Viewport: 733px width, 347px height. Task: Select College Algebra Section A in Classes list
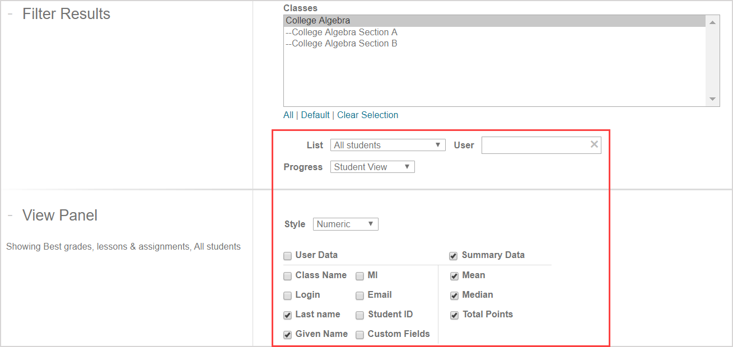341,32
